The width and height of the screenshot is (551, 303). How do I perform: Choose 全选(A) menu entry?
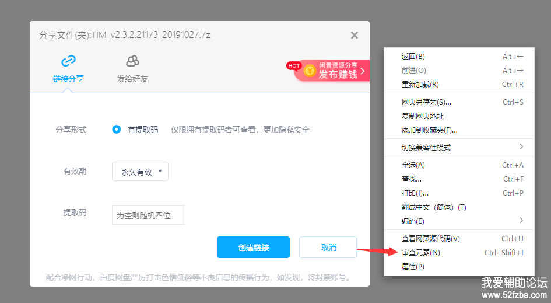tap(459, 165)
